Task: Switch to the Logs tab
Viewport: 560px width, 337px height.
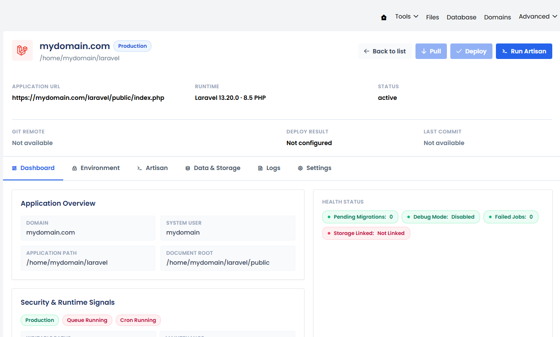Action: [269, 168]
